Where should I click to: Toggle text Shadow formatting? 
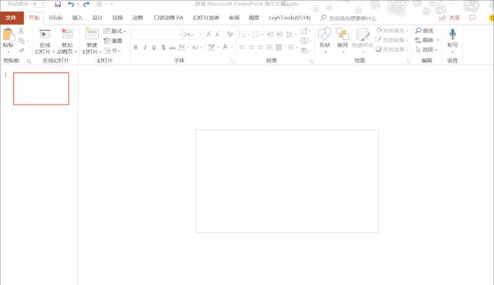[163, 48]
